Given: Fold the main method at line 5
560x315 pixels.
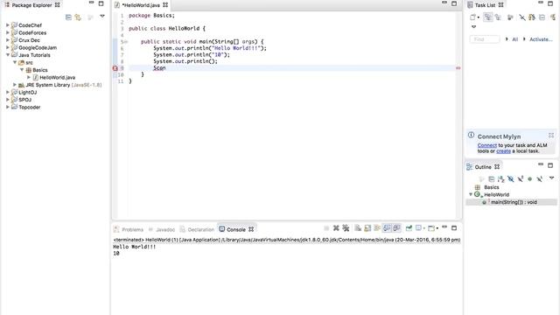Looking at the screenshot, I should [126, 42].
